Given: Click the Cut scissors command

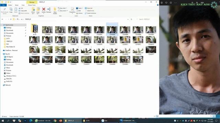Looking at the screenshot, I should [21, 8].
